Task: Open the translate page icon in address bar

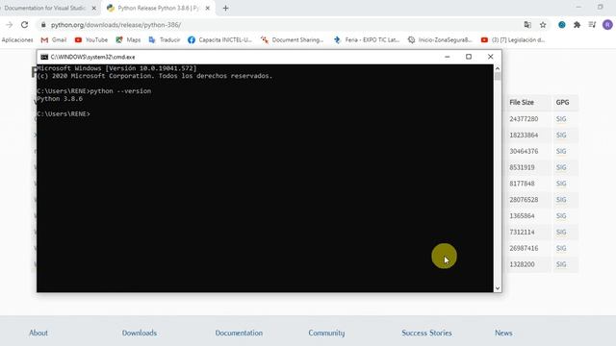Action: coord(527,25)
